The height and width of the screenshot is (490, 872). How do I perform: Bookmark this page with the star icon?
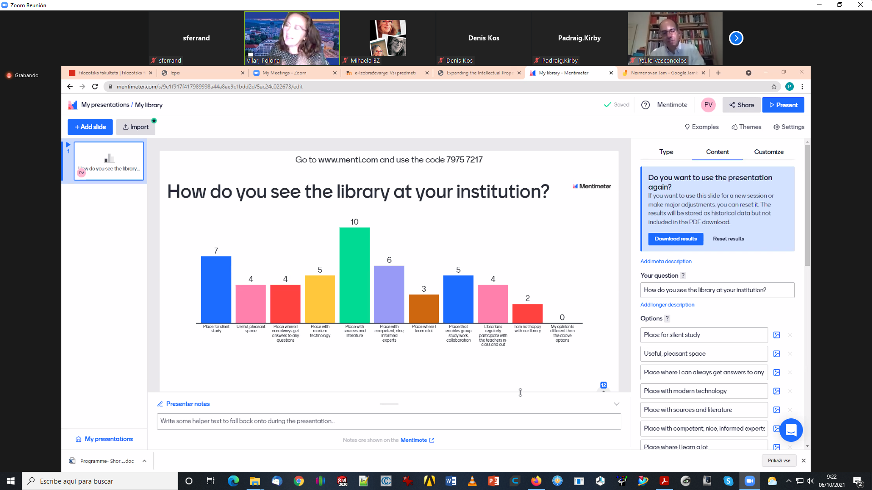coord(774,87)
